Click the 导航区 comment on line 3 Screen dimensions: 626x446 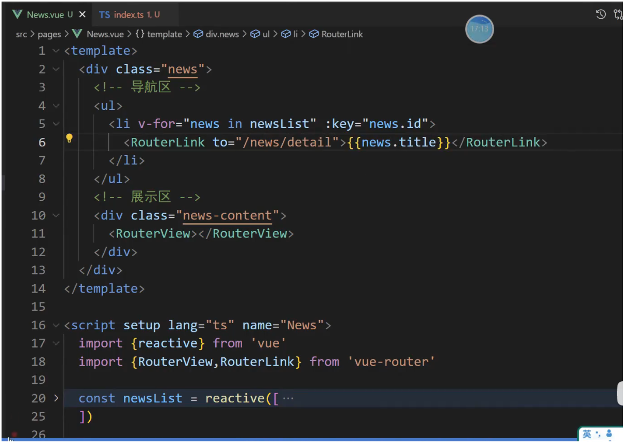147,87
